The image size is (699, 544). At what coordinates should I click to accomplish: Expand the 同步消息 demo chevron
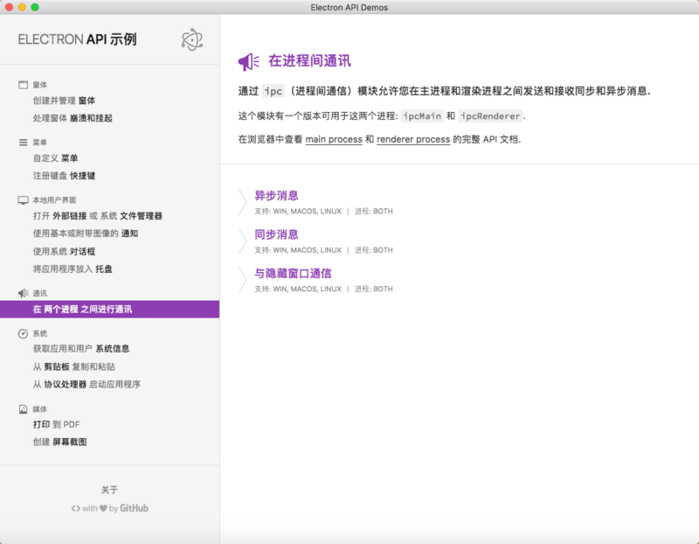click(243, 241)
